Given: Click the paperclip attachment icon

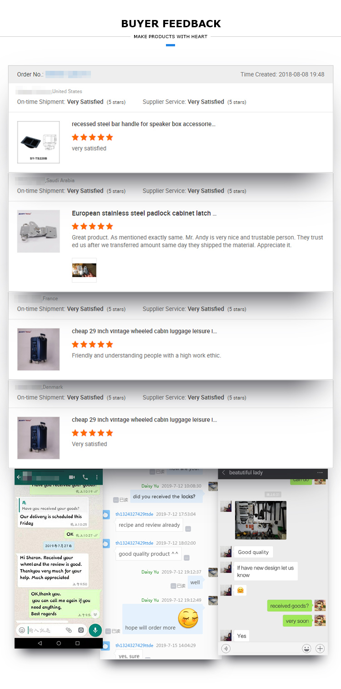Looking at the screenshot, I should click(x=69, y=630).
